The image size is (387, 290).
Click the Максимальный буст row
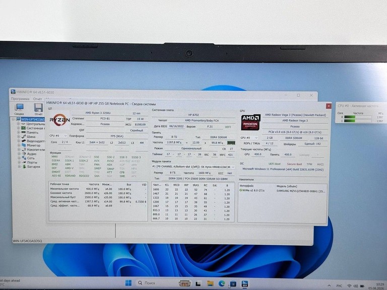pos(98,197)
